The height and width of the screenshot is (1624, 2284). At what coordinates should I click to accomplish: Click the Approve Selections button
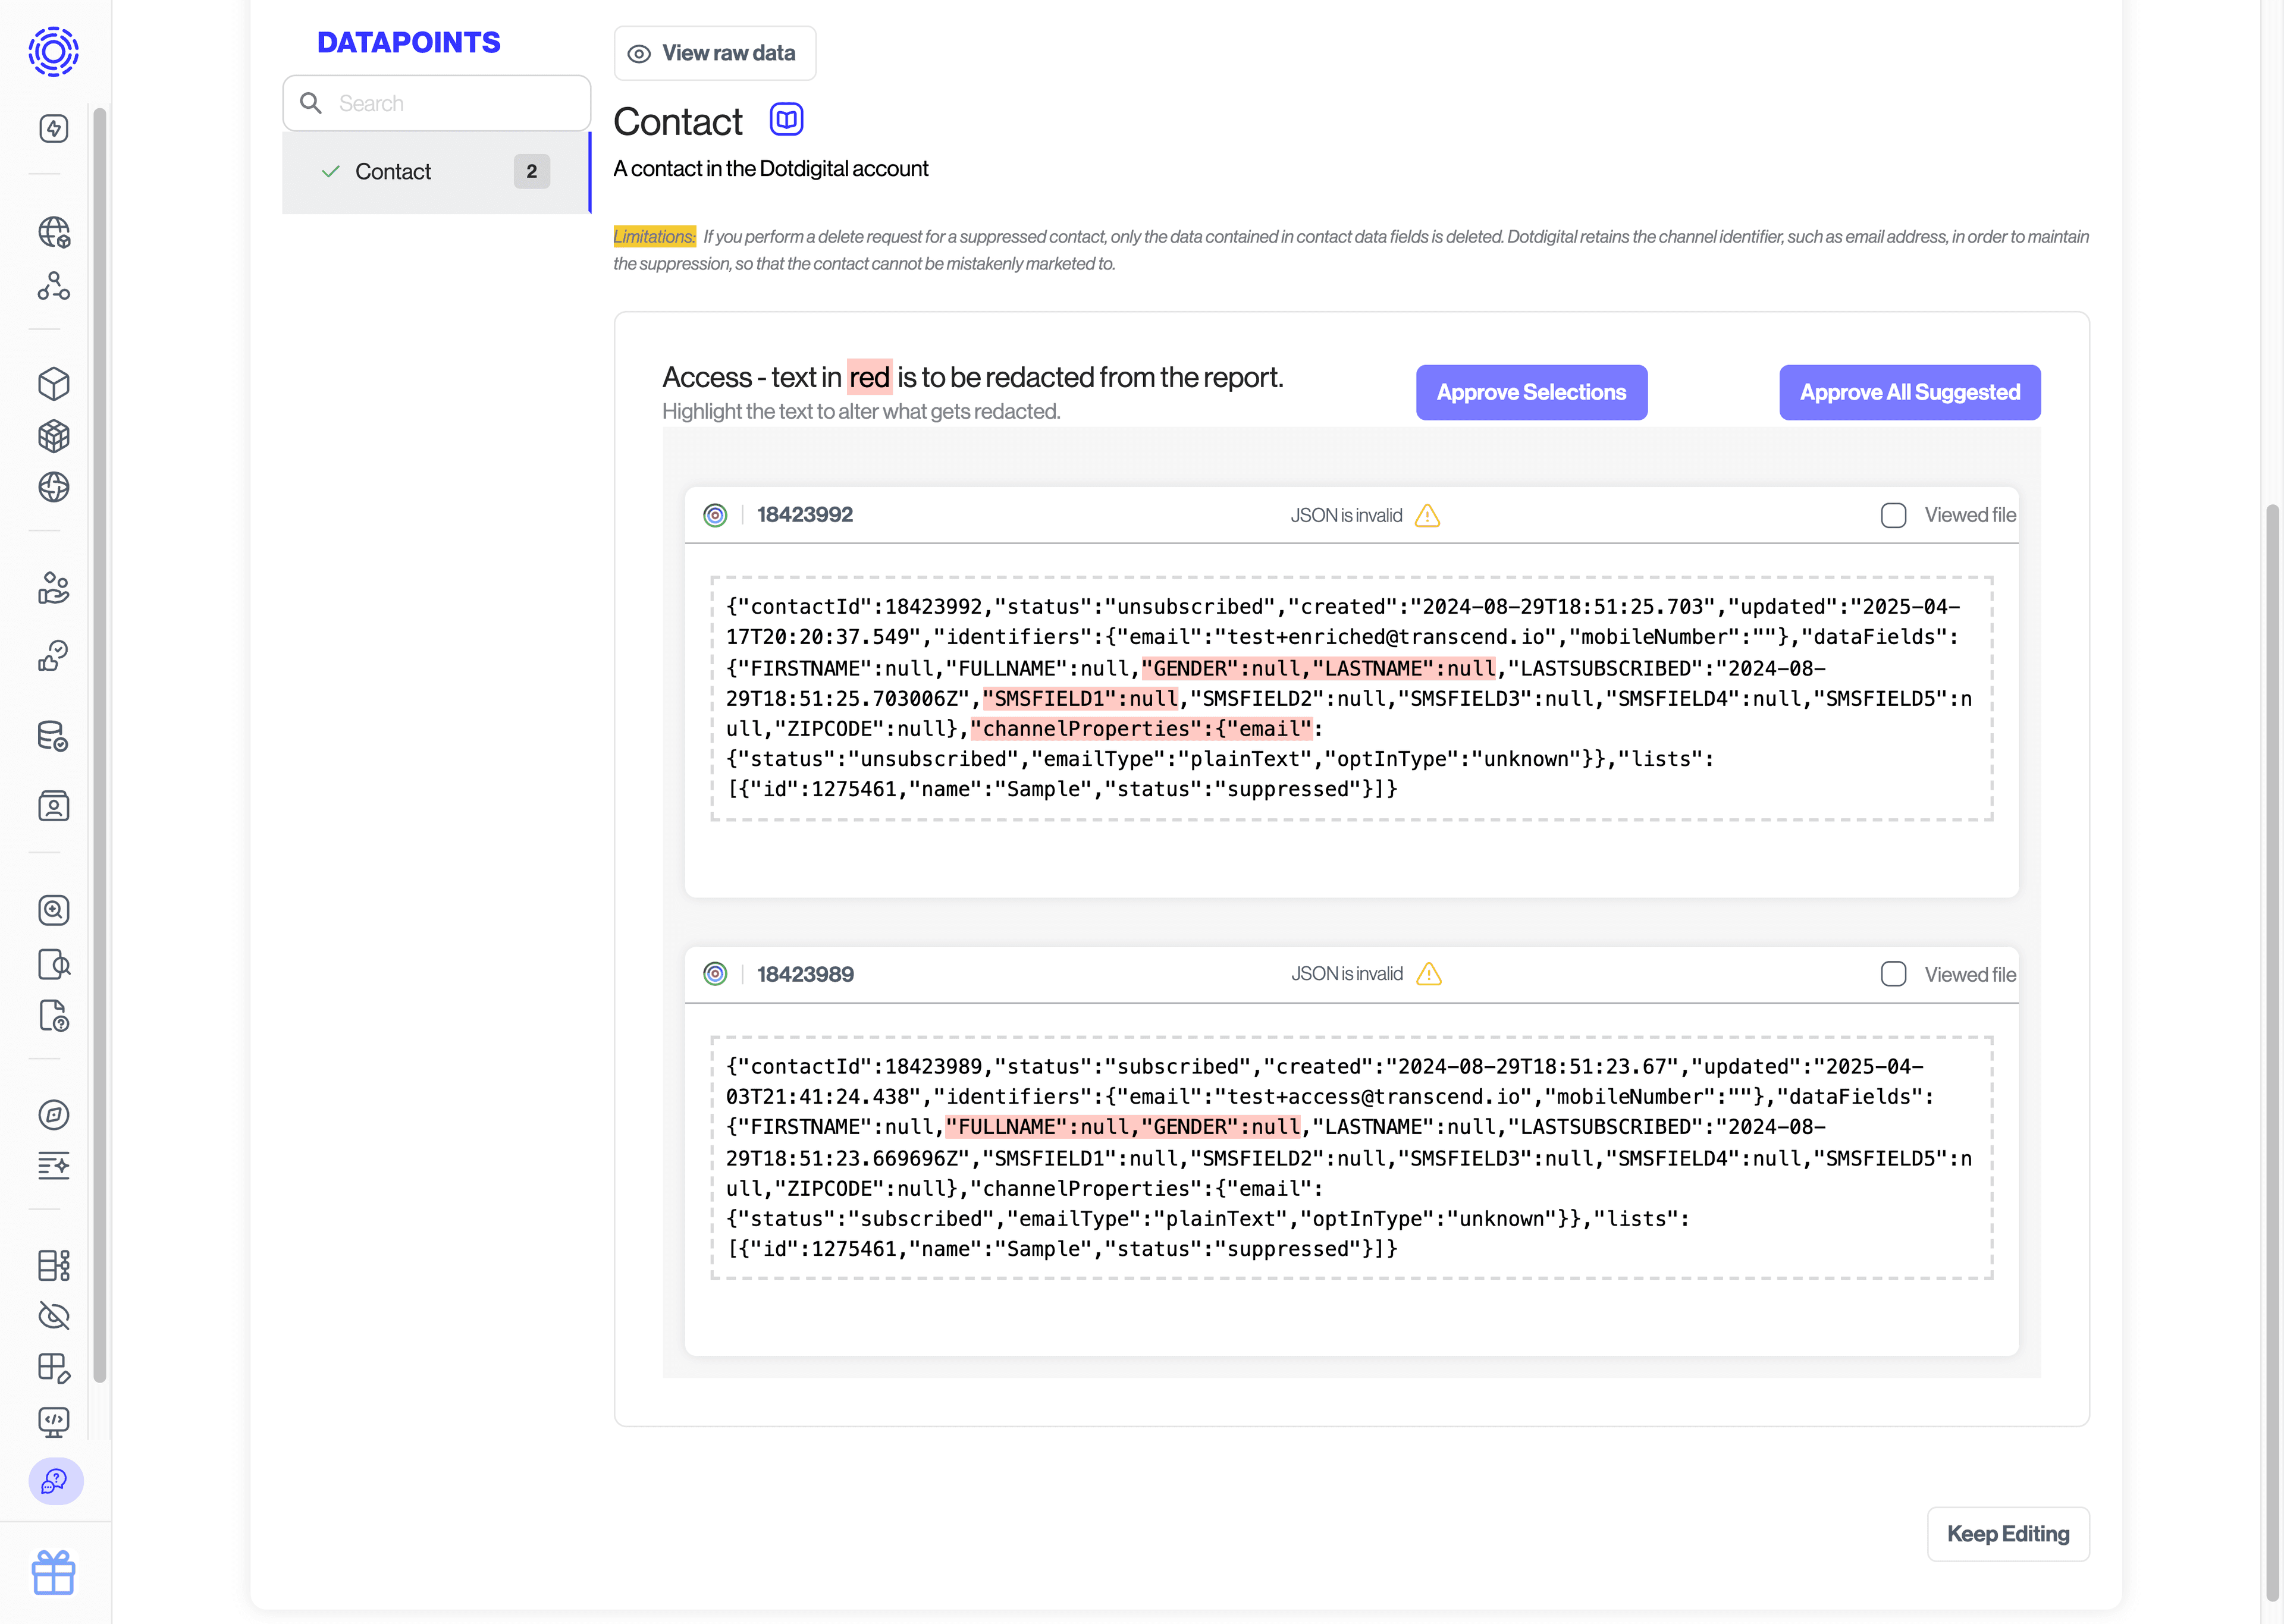1530,392
